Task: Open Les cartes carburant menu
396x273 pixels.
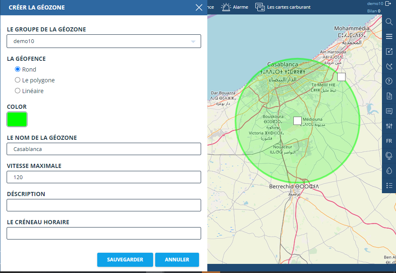Action: tap(283, 7)
